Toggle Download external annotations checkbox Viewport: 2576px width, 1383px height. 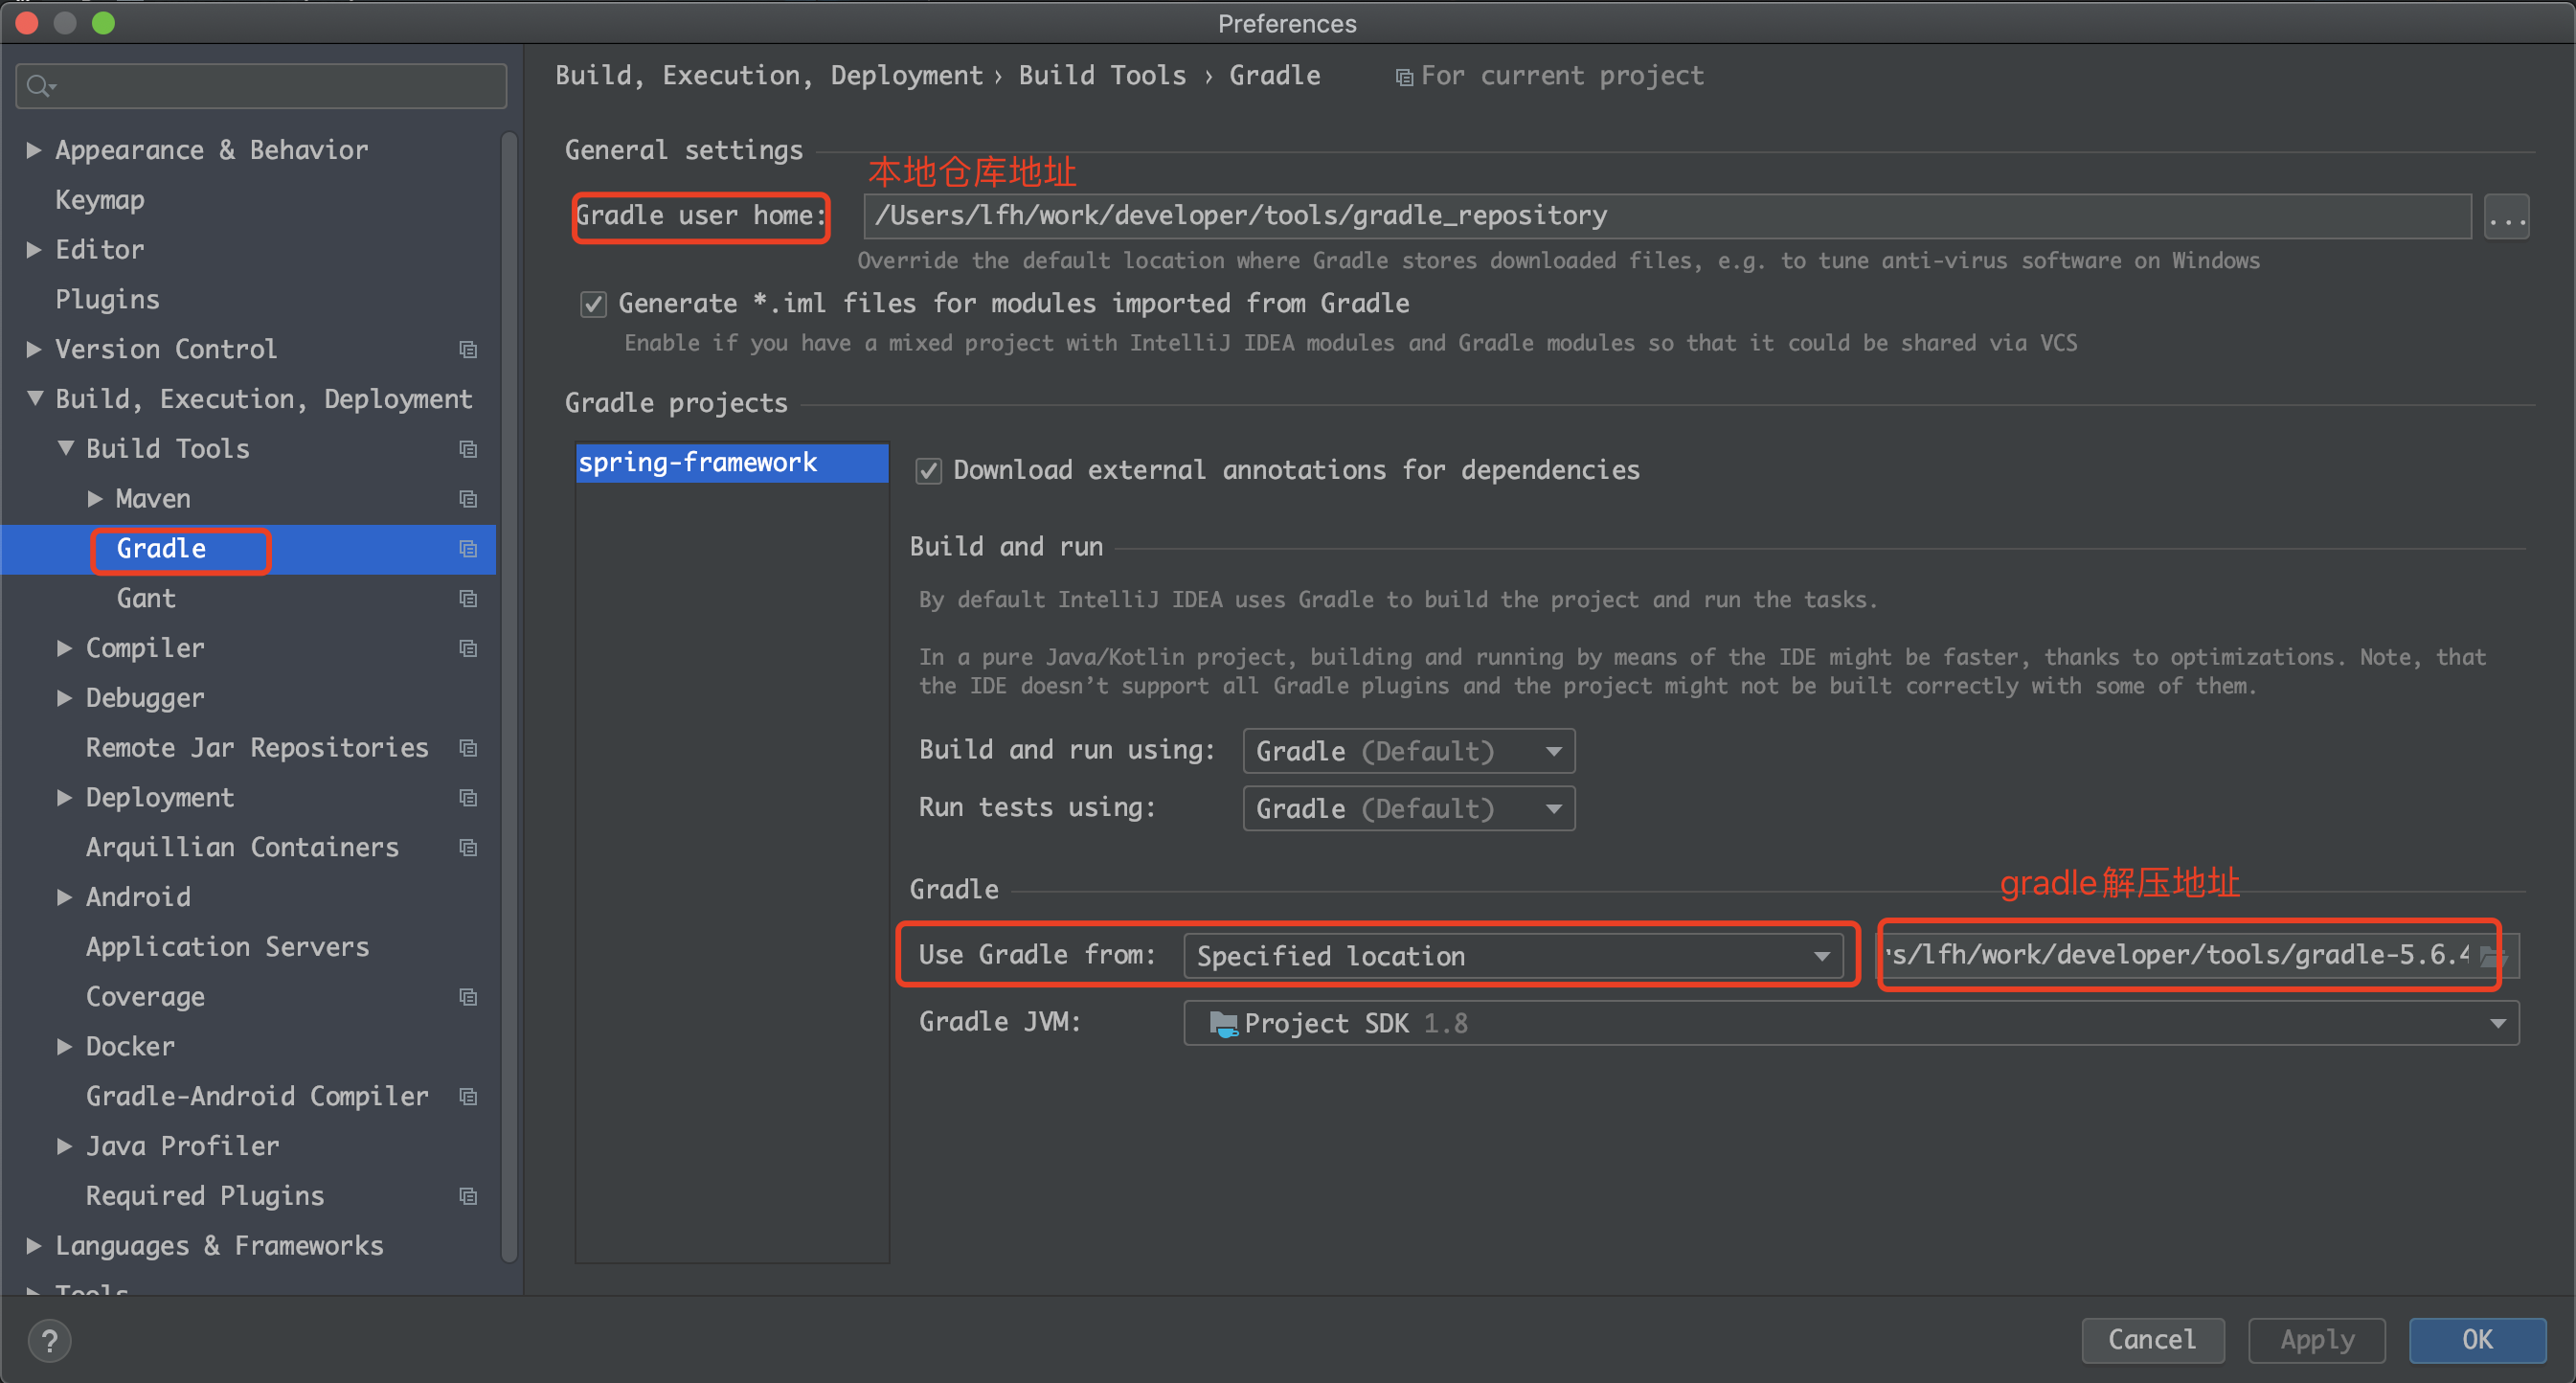928,471
